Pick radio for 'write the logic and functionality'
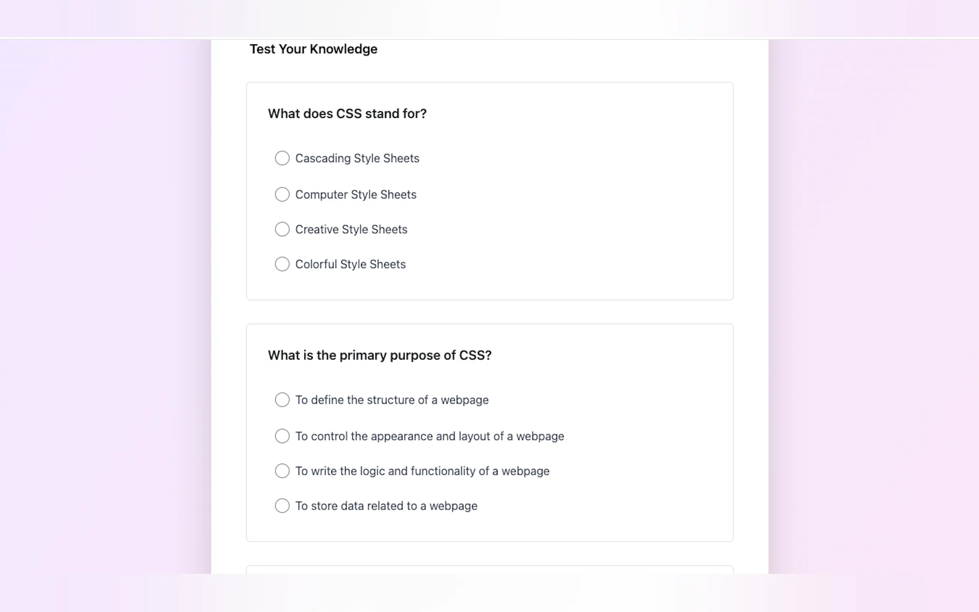 pyautogui.click(x=282, y=471)
